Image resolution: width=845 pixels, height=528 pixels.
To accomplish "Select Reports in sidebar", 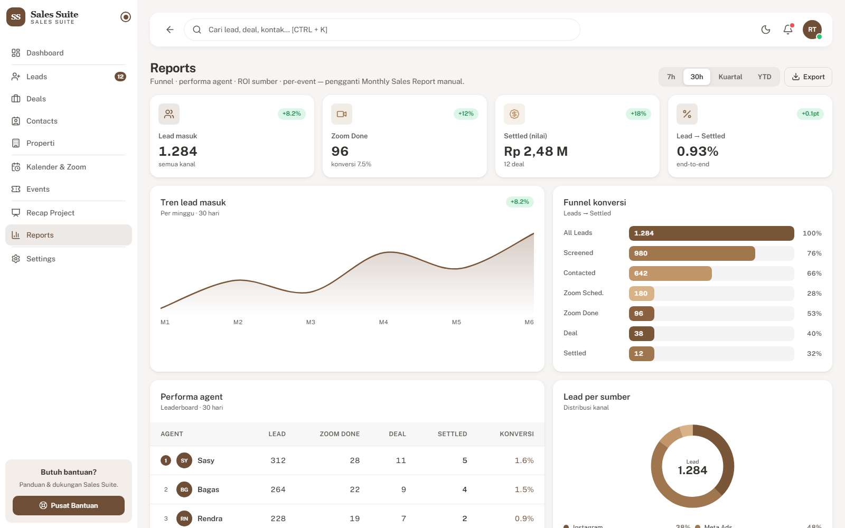I will [69, 235].
